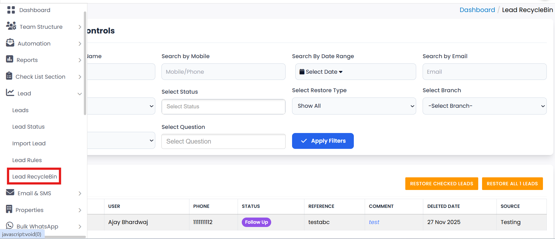Screen dimensions: 555x239
Task: Click the Dashboard grid icon in sidebar
Action: 11,10
